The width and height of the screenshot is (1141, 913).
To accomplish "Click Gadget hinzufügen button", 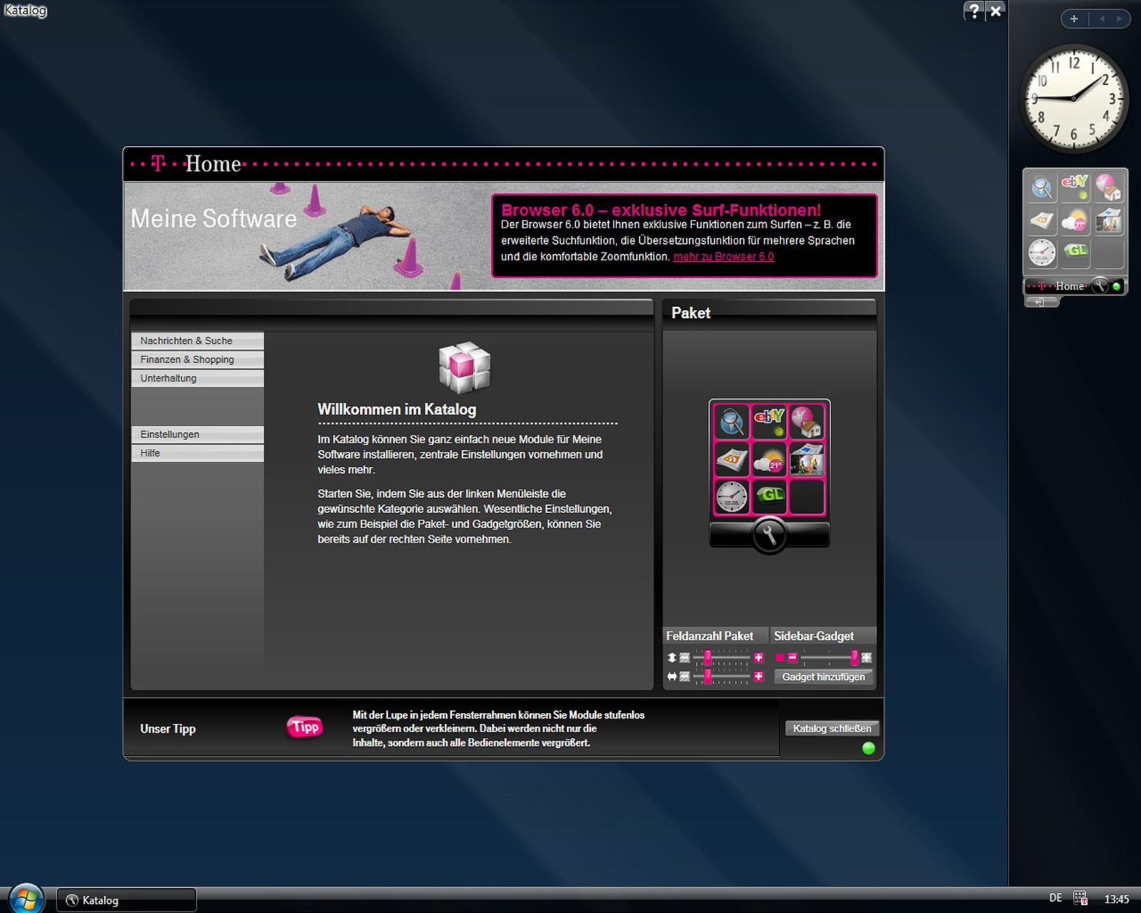I will [x=824, y=677].
